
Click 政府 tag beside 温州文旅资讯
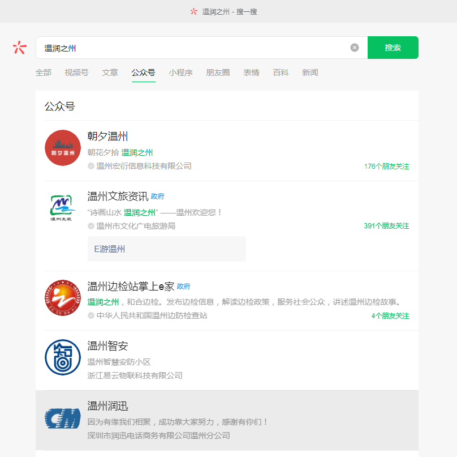pos(157,197)
